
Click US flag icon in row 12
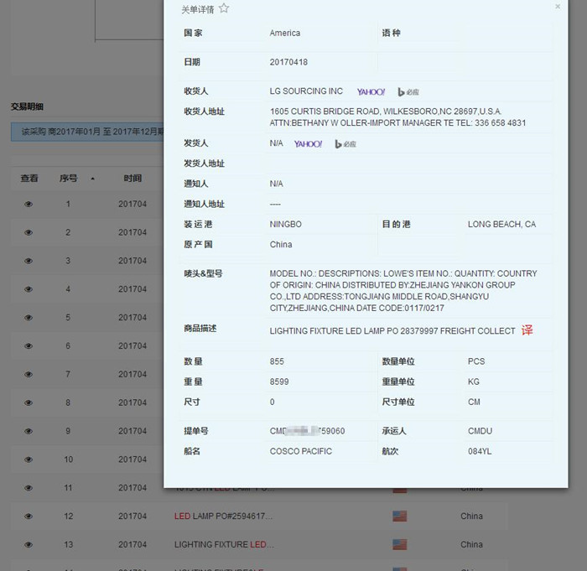pos(399,516)
